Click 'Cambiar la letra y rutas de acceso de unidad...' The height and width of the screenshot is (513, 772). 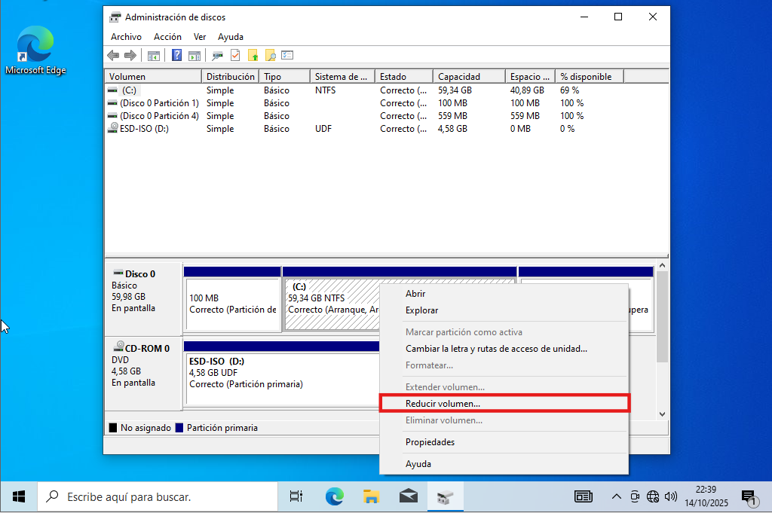(x=496, y=349)
